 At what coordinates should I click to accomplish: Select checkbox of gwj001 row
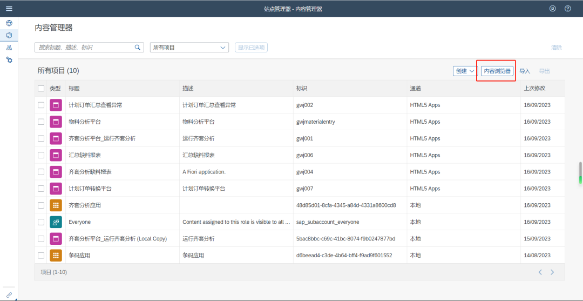pos(41,138)
